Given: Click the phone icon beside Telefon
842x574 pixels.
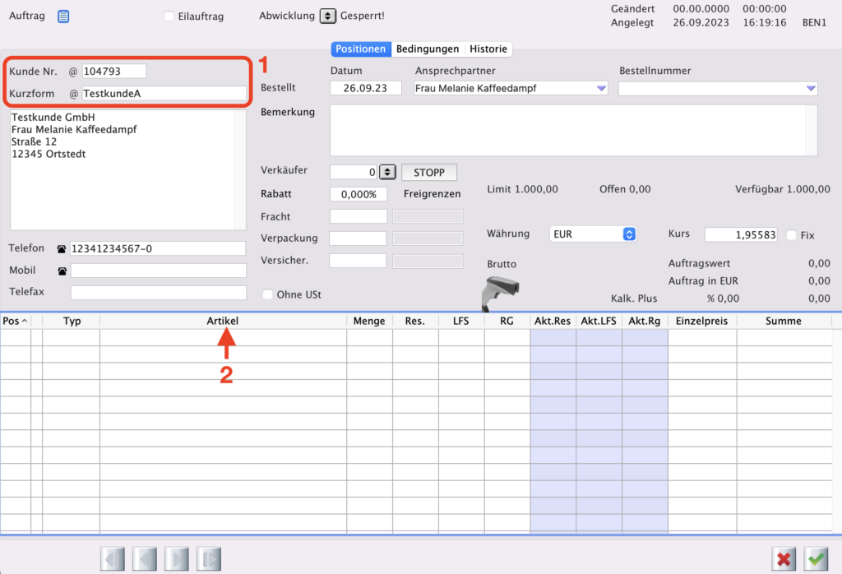Looking at the screenshot, I should 61,248.
